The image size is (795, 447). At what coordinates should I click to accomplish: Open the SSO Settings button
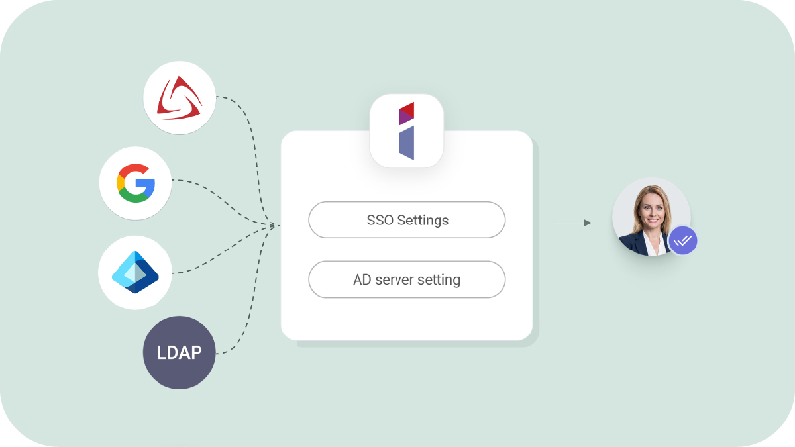pos(407,220)
